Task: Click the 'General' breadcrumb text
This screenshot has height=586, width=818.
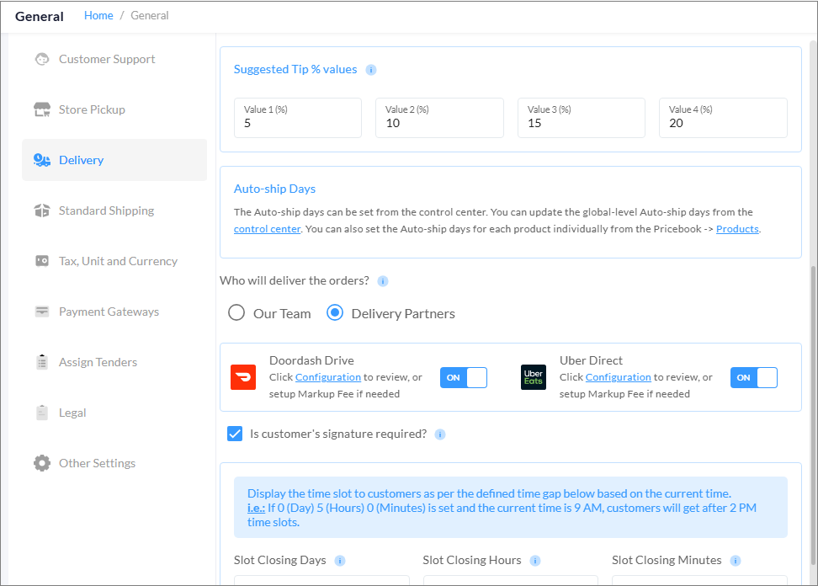Action: click(149, 16)
